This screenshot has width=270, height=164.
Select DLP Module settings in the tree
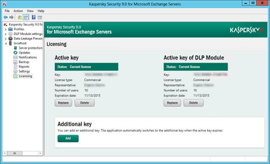(x=28, y=34)
